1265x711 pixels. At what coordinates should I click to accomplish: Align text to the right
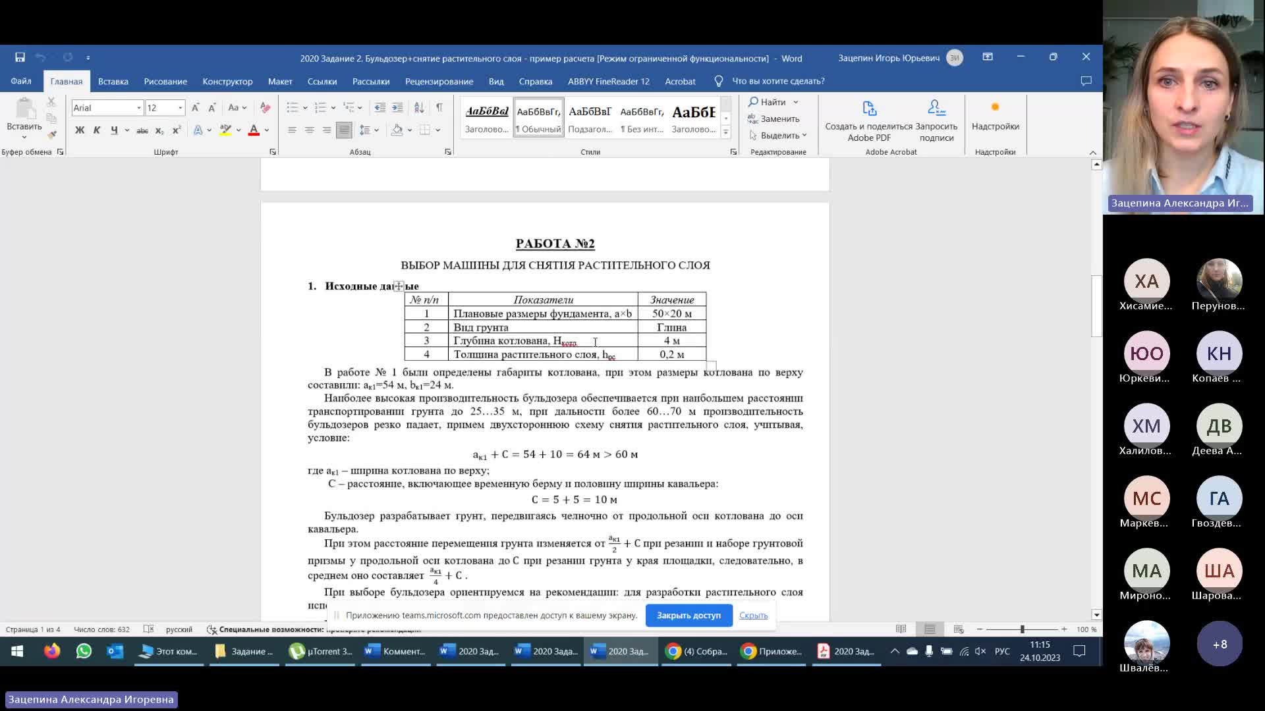[x=326, y=130]
